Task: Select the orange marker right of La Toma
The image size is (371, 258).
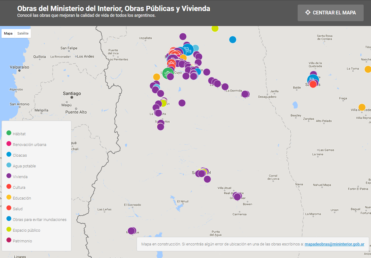Action: pos(368,69)
